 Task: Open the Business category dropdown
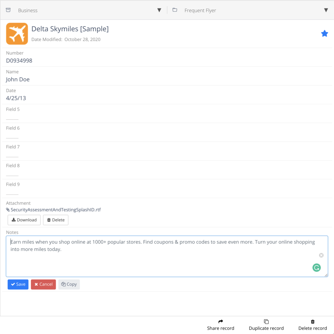(x=159, y=10)
